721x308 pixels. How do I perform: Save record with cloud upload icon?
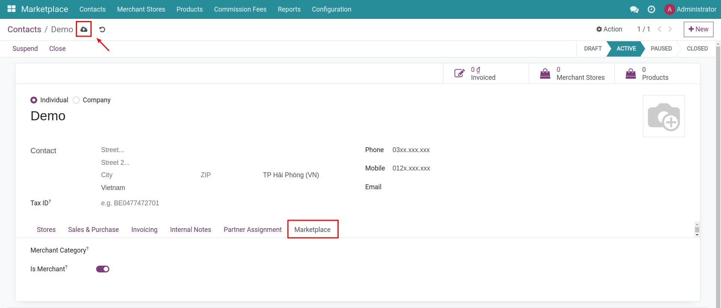coord(84,29)
